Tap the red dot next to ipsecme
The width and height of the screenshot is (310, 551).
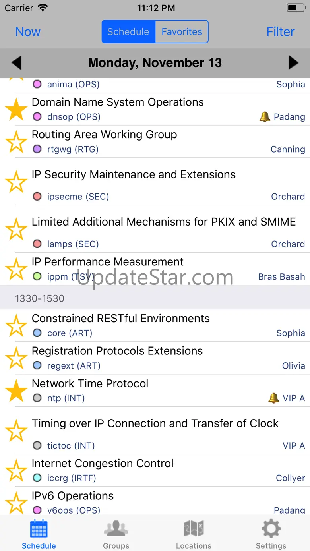[x=37, y=197]
